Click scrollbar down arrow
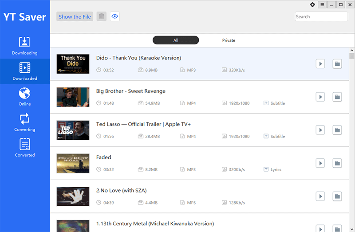The height and width of the screenshot is (232, 355). [351, 229]
